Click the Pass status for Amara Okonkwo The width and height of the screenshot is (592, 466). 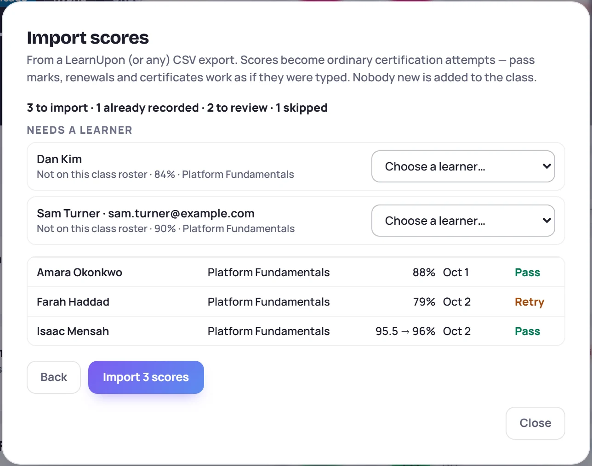click(x=527, y=273)
